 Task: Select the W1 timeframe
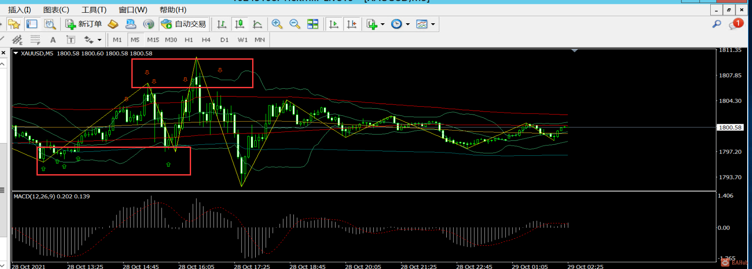click(x=242, y=40)
